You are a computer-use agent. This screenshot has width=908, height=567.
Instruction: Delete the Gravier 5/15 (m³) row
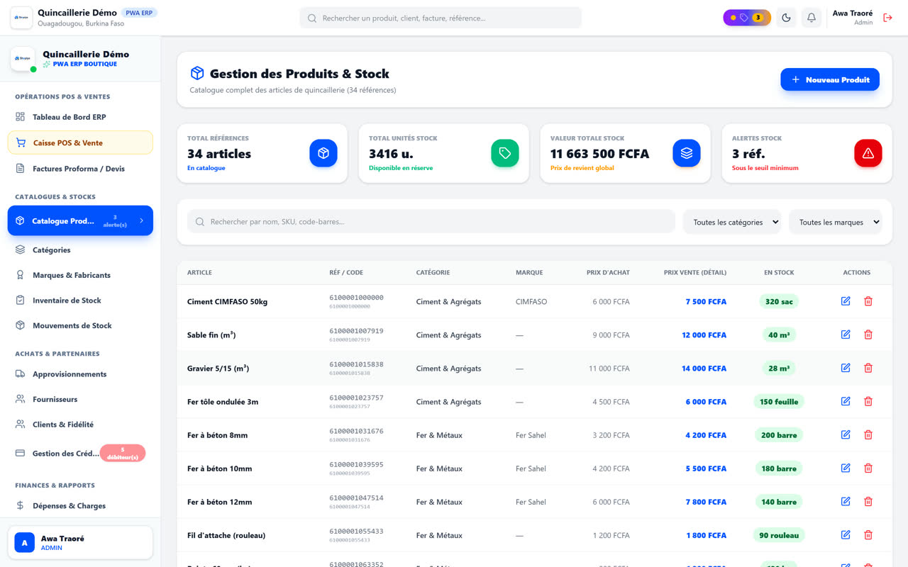(x=868, y=368)
